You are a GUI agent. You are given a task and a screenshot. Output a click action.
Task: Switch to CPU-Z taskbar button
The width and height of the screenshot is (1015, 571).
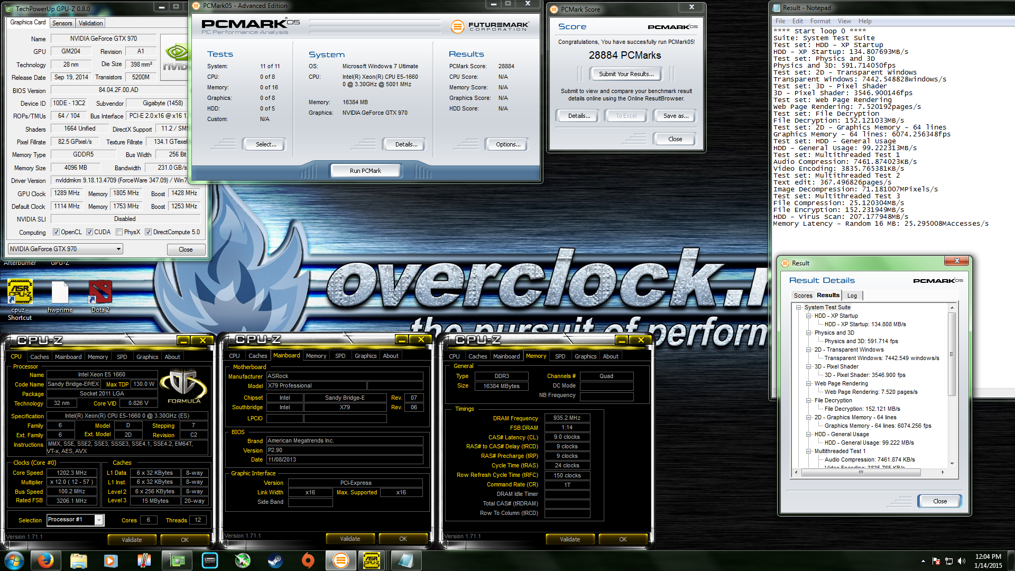[372, 560]
